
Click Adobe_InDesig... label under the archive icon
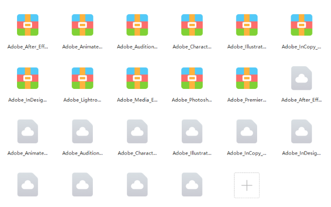coord(28,100)
